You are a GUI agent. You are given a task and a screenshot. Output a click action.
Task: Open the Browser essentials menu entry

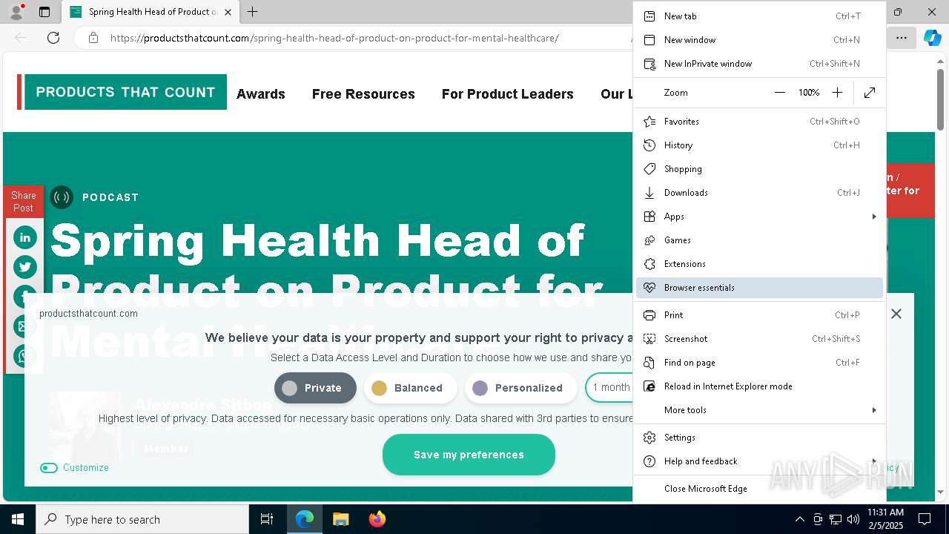click(x=759, y=288)
